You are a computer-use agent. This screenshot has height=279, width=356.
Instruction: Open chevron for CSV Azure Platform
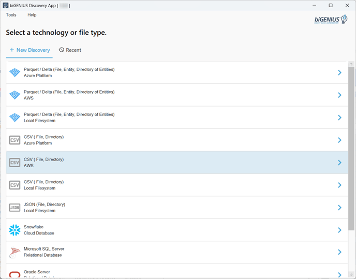point(339,140)
